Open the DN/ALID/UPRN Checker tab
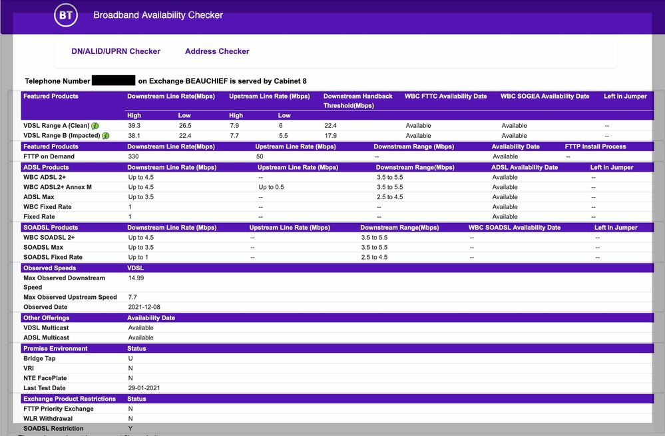 [x=116, y=51]
